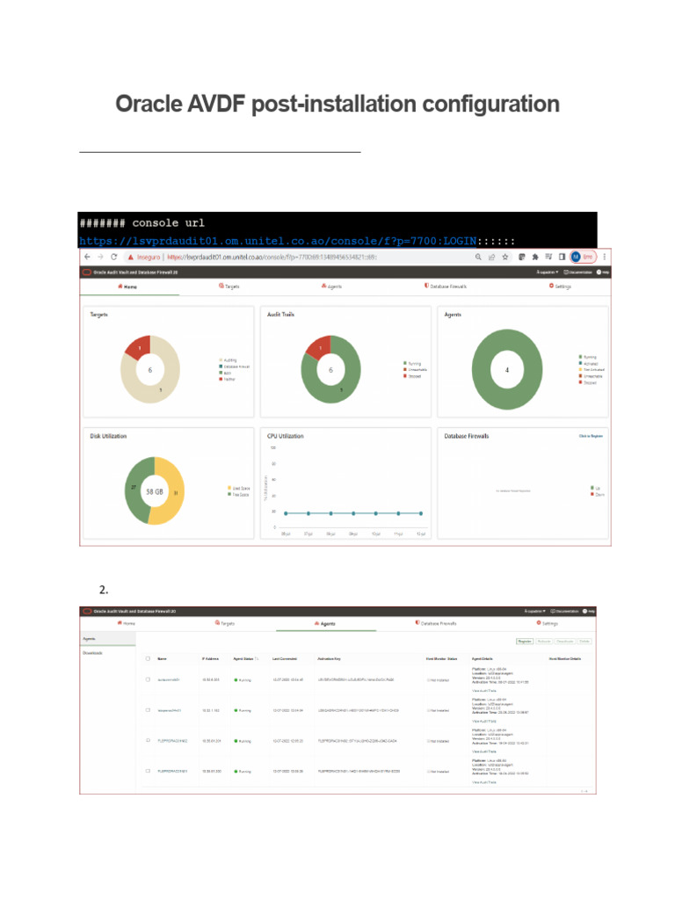This screenshot has width=675, height=900.
Task: Select the Home tab on the Agents page
Action: tap(127, 623)
